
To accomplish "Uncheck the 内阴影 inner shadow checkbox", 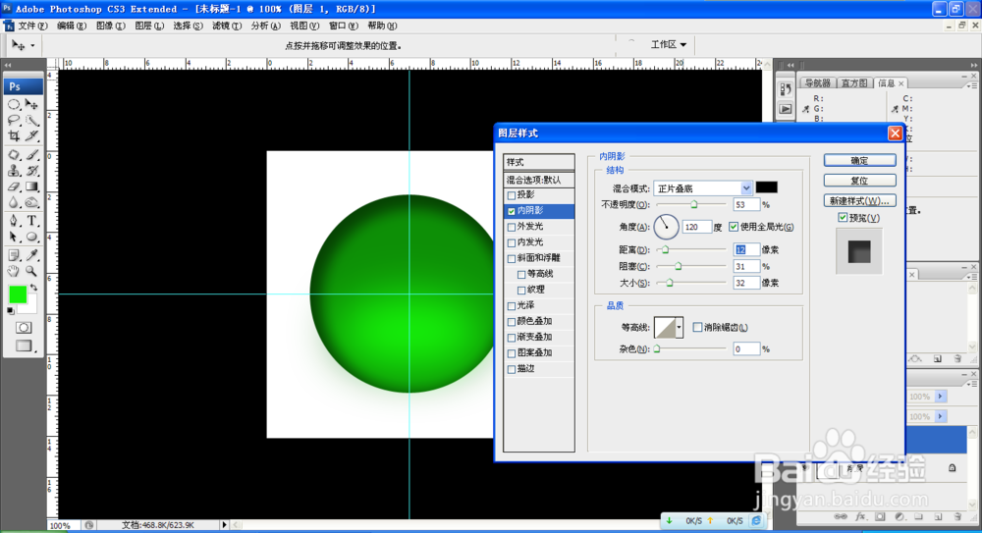I will (512, 211).
